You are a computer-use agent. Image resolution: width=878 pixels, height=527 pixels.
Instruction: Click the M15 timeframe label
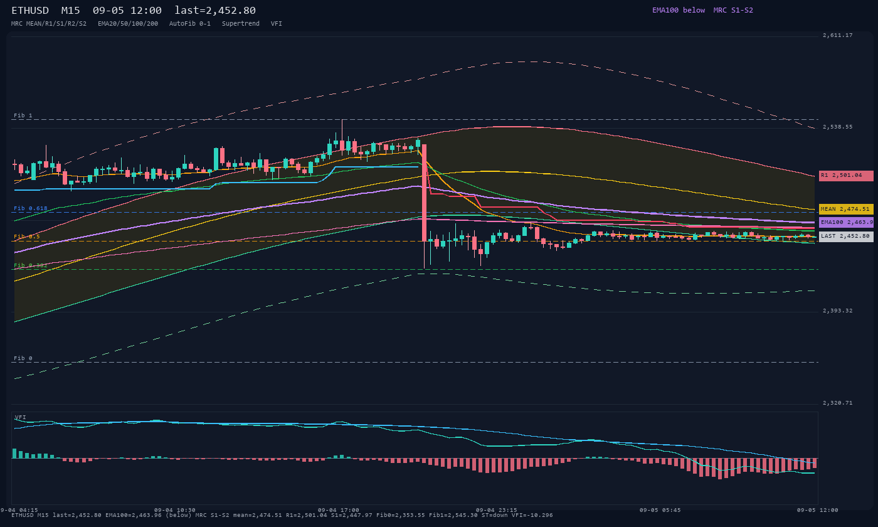point(70,11)
